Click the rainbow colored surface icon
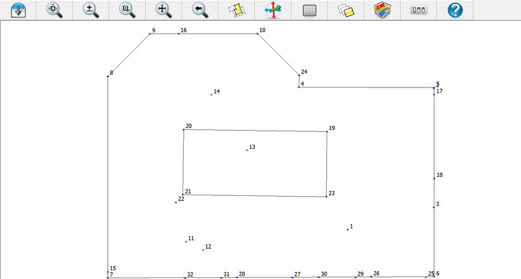This screenshot has height=279, width=521. coord(382,10)
